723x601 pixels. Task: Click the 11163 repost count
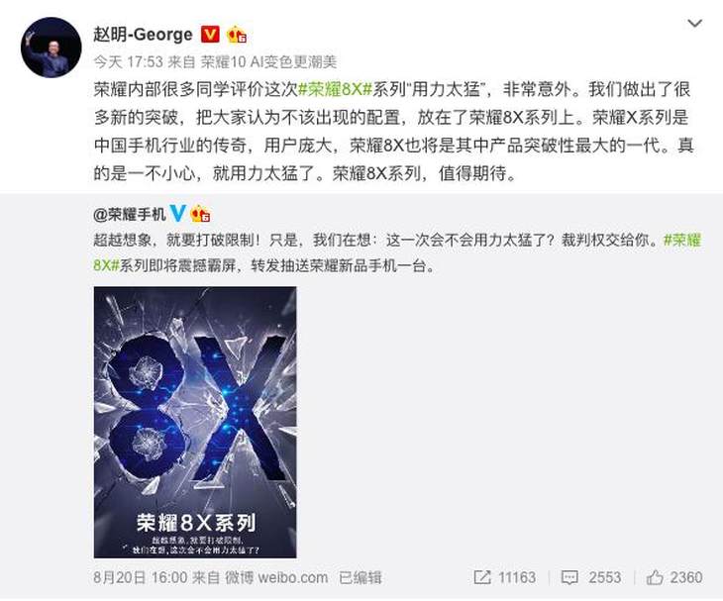pos(517,577)
